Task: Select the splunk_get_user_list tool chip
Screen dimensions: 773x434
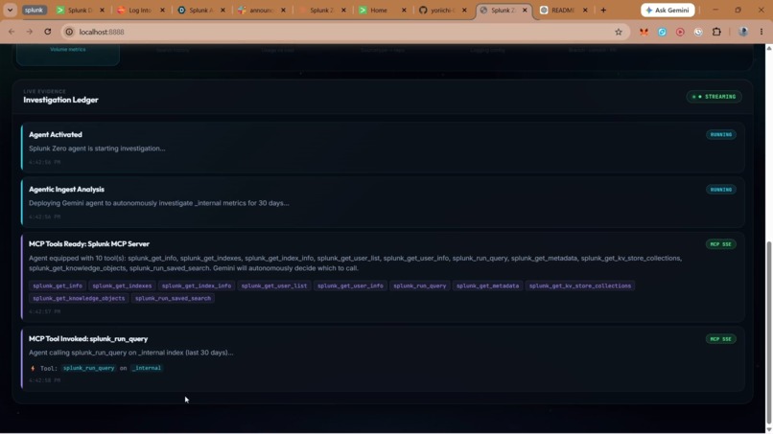Action: point(274,286)
